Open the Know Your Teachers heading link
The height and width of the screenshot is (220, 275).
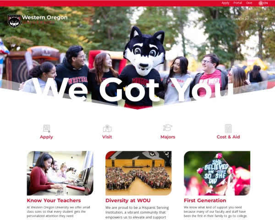tap(54, 200)
